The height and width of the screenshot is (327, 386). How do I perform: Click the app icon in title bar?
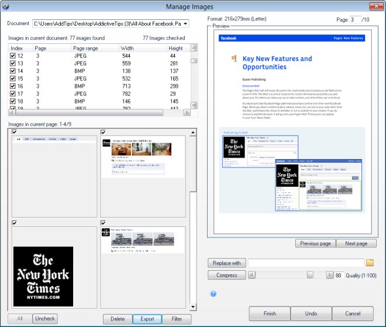click(x=5, y=6)
